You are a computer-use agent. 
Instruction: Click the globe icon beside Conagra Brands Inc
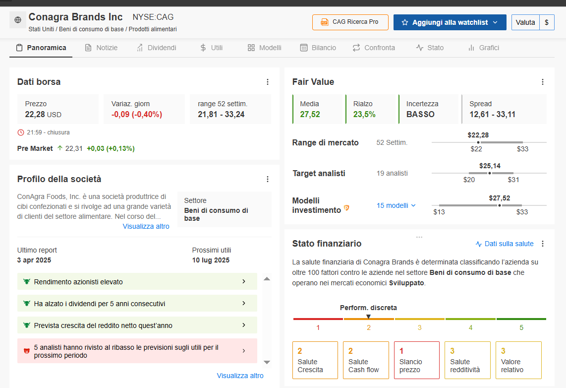pos(18,20)
